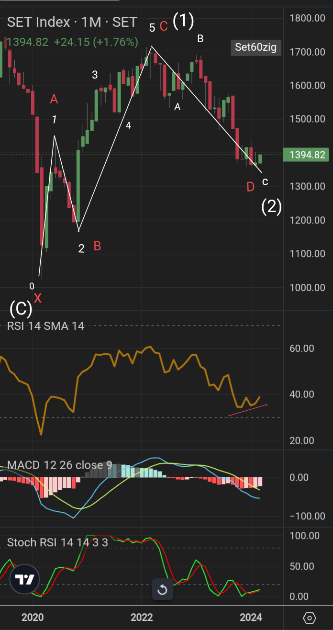Select the Set60zig label
The height and width of the screenshot is (630, 333).
[x=255, y=47]
